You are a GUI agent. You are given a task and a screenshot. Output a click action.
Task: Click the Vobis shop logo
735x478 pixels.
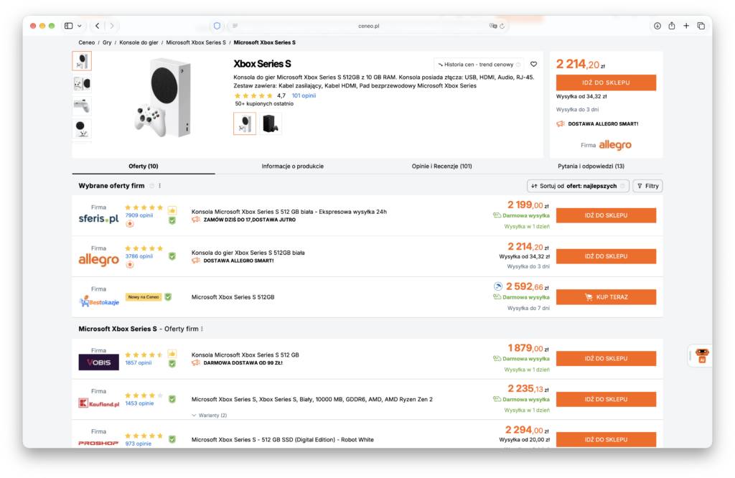(x=98, y=362)
